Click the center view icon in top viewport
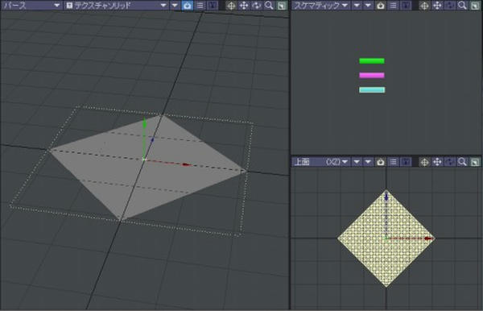Image resolution: width=483 pixels, height=311 pixels. pos(424,161)
